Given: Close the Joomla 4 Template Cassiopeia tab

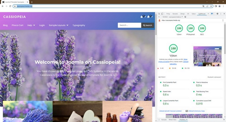Looking at the screenshot, I should [27, 2].
